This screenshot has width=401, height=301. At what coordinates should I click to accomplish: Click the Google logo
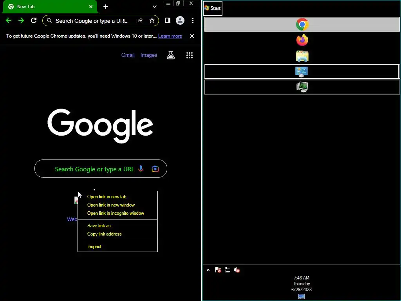(100, 126)
